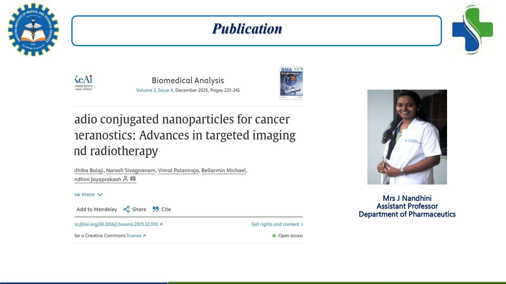Image resolution: width=506 pixels, height=284 pixels.
Task: Open the Biomedical Analysis journal cover thumbnail
Action: coord(291,83)
